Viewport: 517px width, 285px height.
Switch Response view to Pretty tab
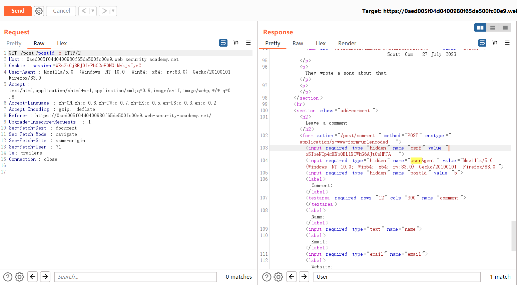coord(273,43)
